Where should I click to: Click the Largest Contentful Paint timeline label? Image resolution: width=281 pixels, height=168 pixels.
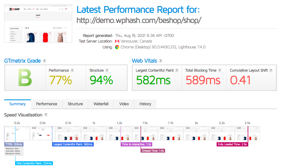tap(72, 144)
